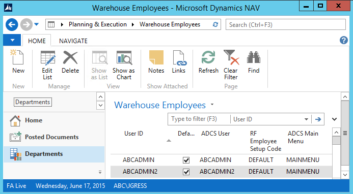Switch to the NAVIGATE ribbon tab
Screen dimensions: 353x194
[73, 41]
